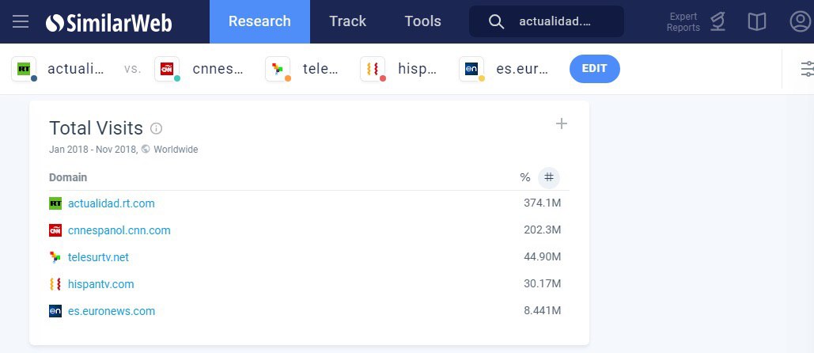The width and height of the screenshot is (814, 353).
Task: Add Total Visits widget with plus icon
Action: 561,123
